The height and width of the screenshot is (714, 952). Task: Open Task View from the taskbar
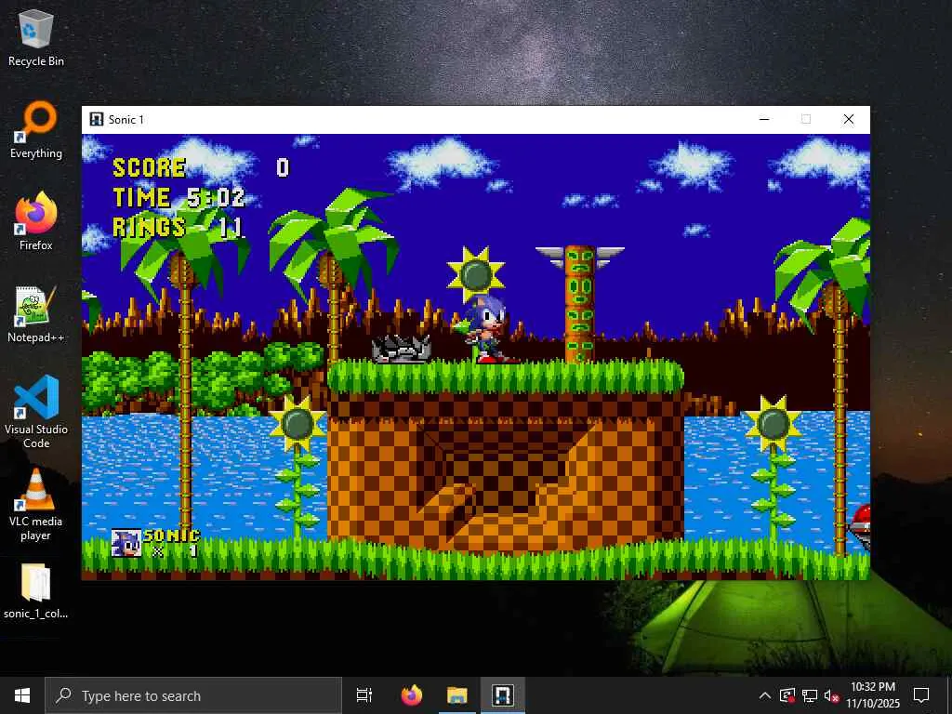(x=364, y=695)
